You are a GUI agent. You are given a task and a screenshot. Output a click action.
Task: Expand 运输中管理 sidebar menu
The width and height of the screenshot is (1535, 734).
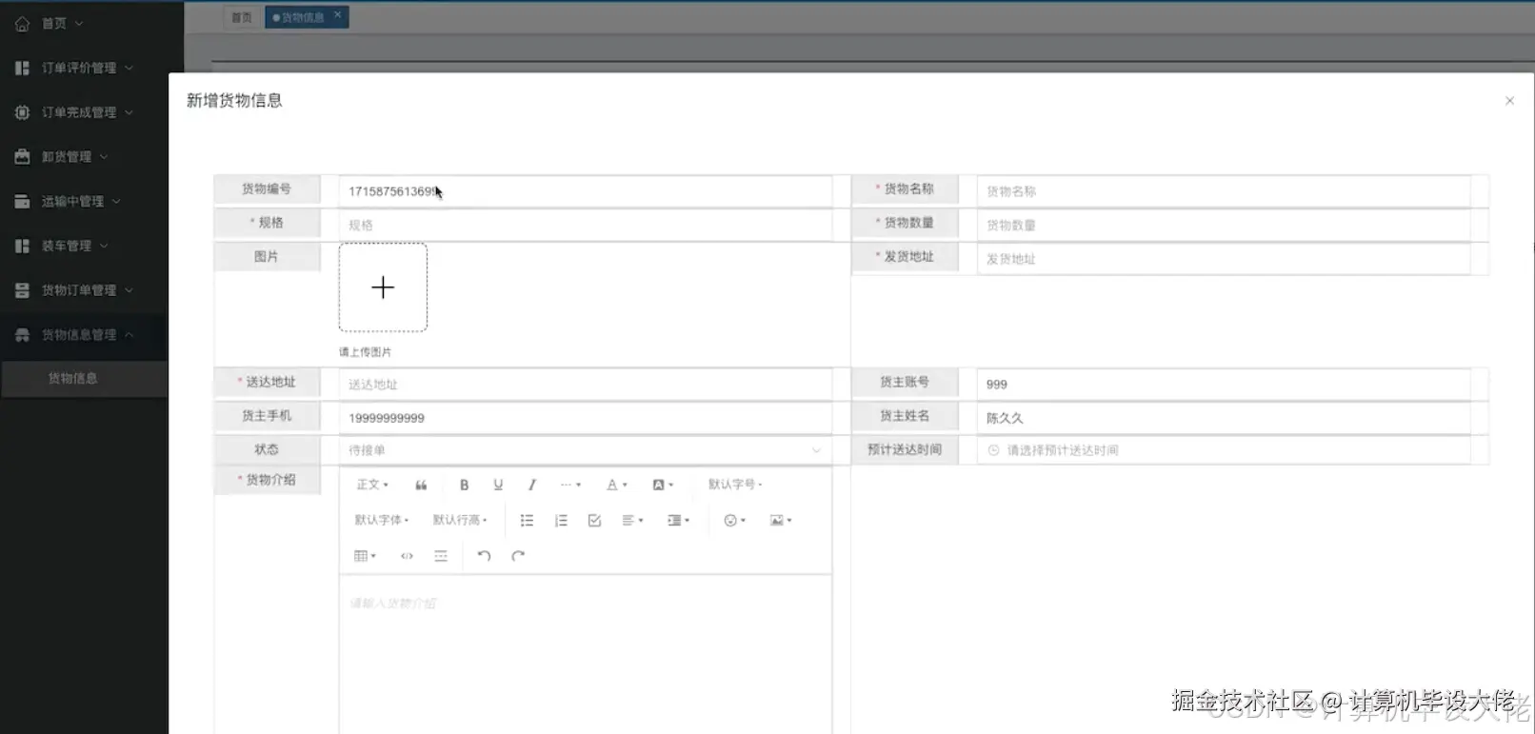click(84, 201)
